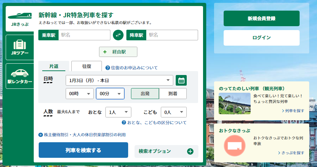This screenshot has height=167, width=317.
Task: Expand 検索オプション search options
Action: pos(166,151)
